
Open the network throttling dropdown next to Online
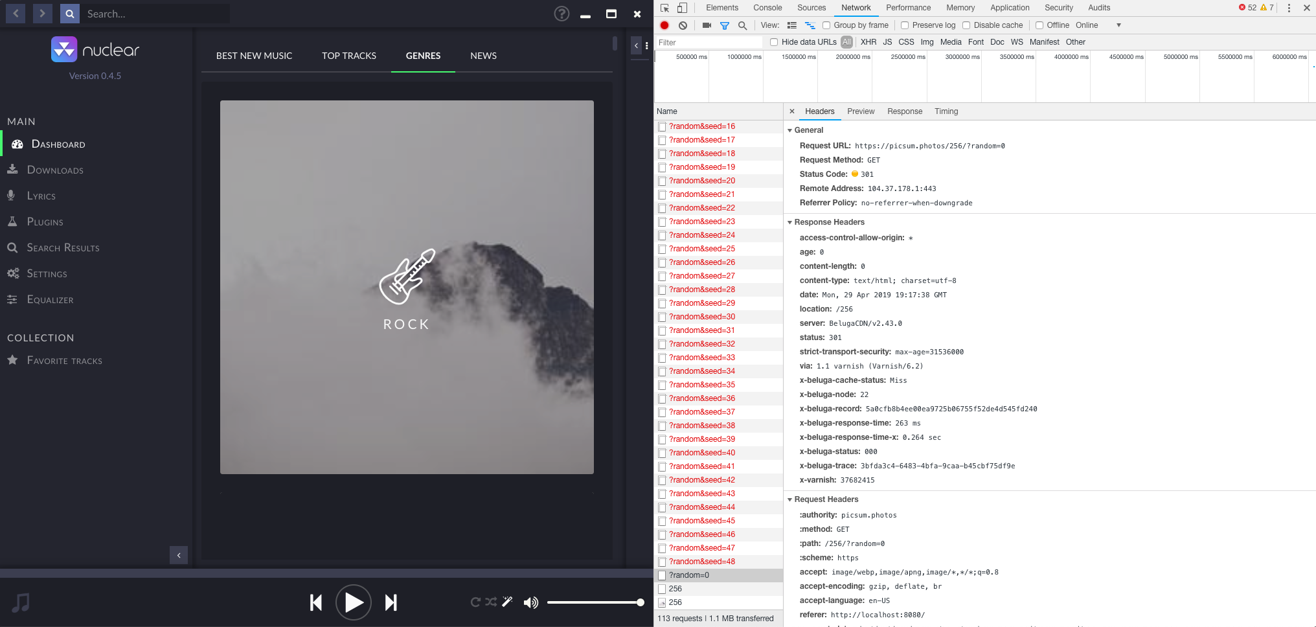pos(1118,25)
